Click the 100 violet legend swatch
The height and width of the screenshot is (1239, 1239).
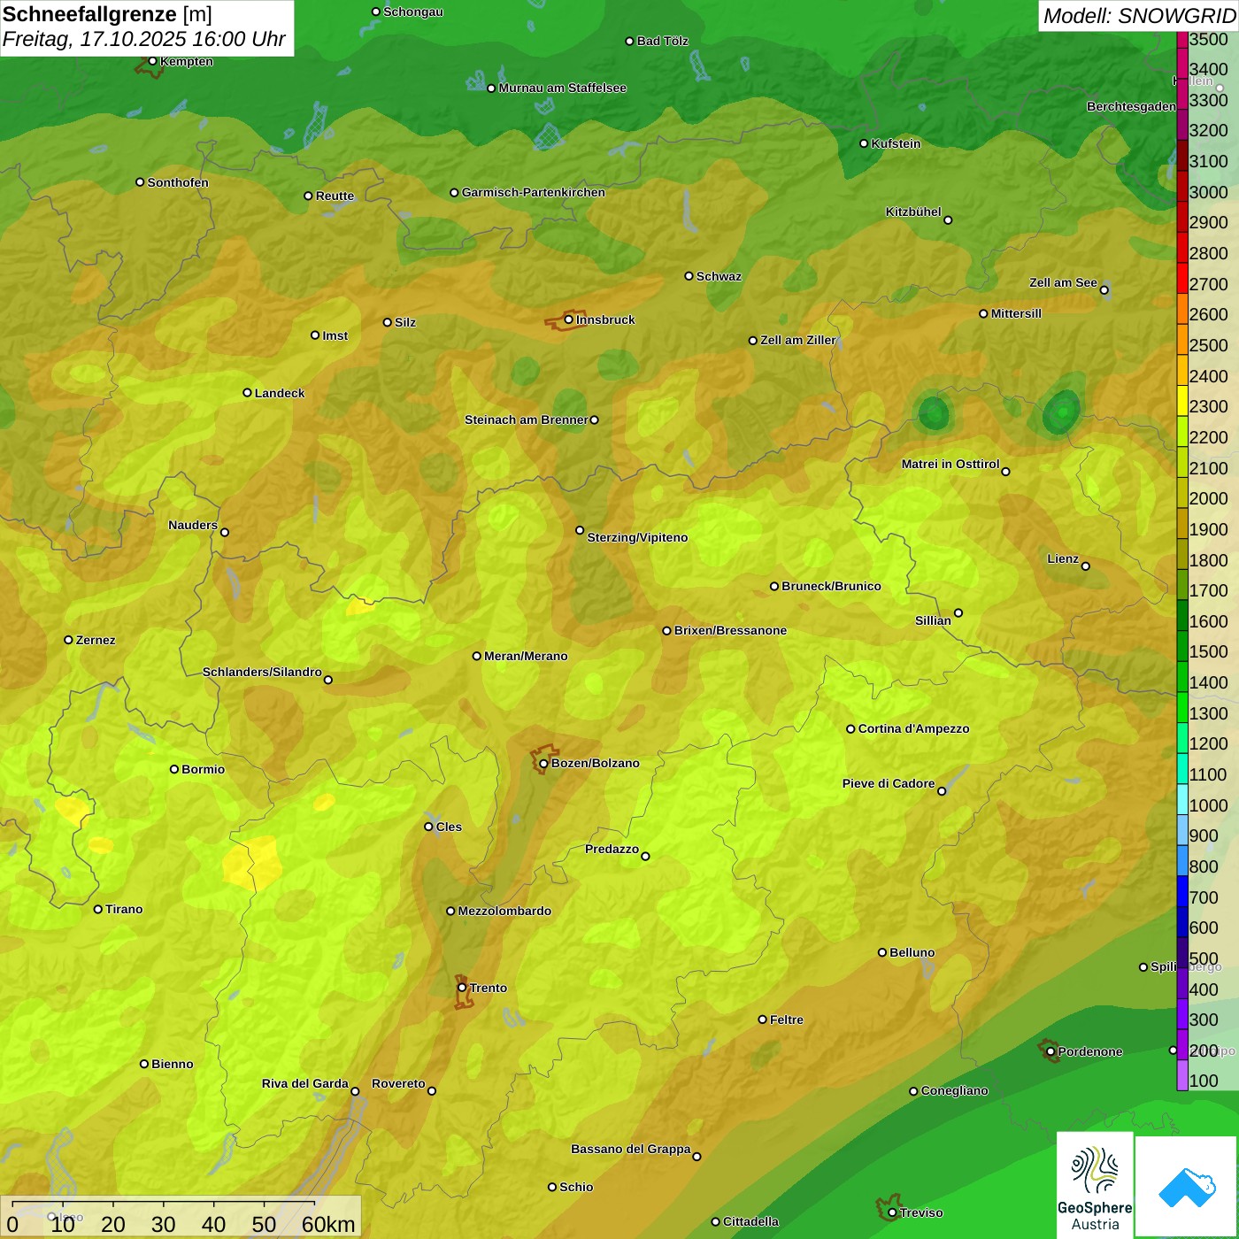pos(1181,1075)
